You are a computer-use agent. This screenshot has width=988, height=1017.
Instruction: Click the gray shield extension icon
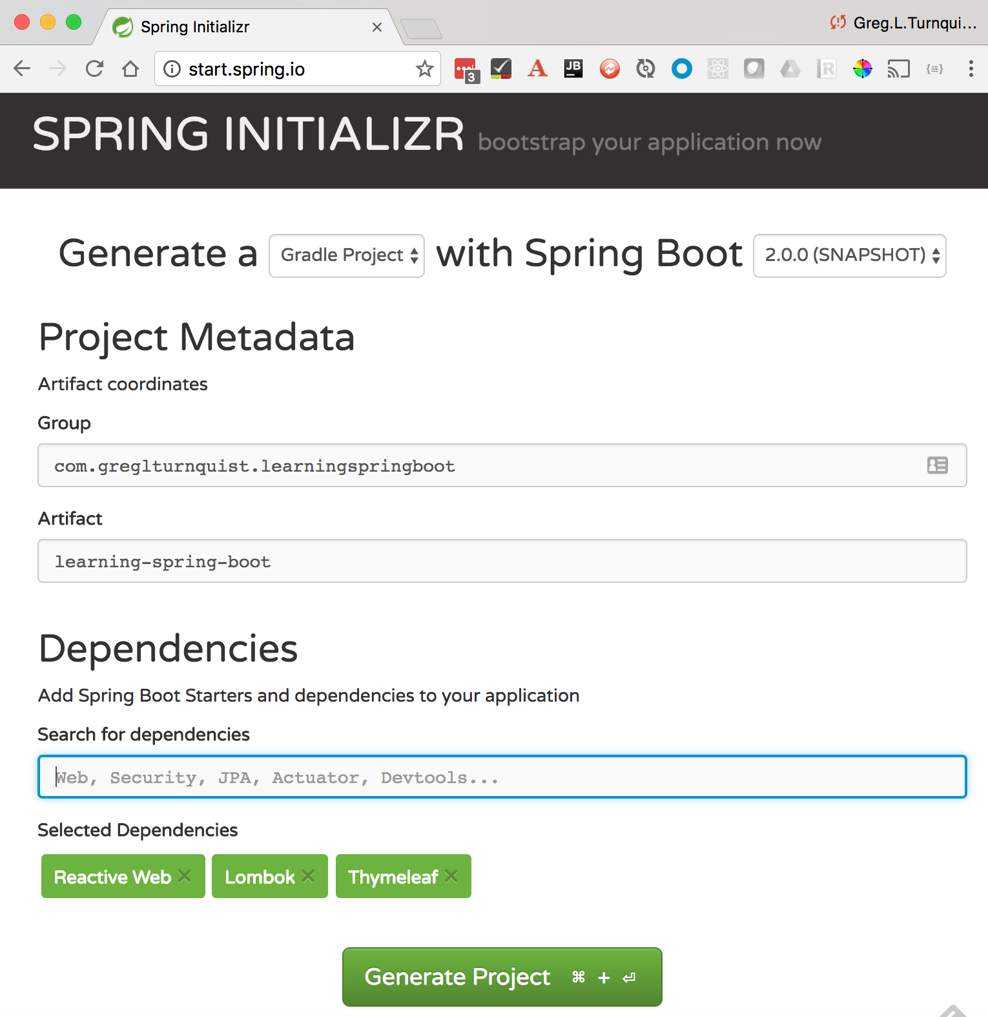pyautogui.click(x=754, y=68)
